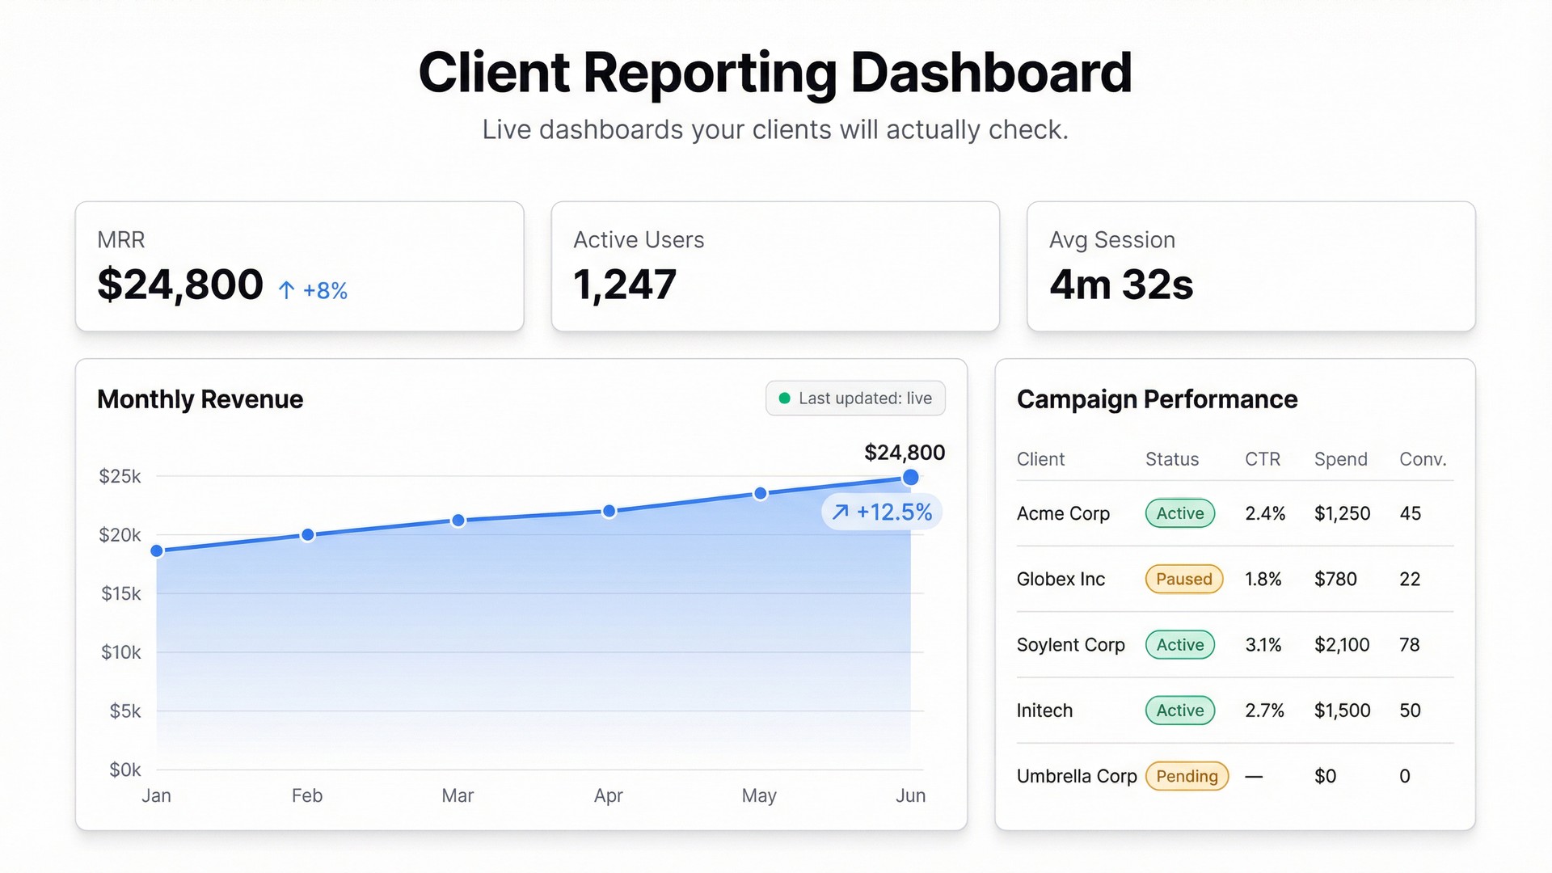Toggle Acme Corp's Active status badge
The width and height of the screenshot is (1552, 873).
tap(1179, 513)
